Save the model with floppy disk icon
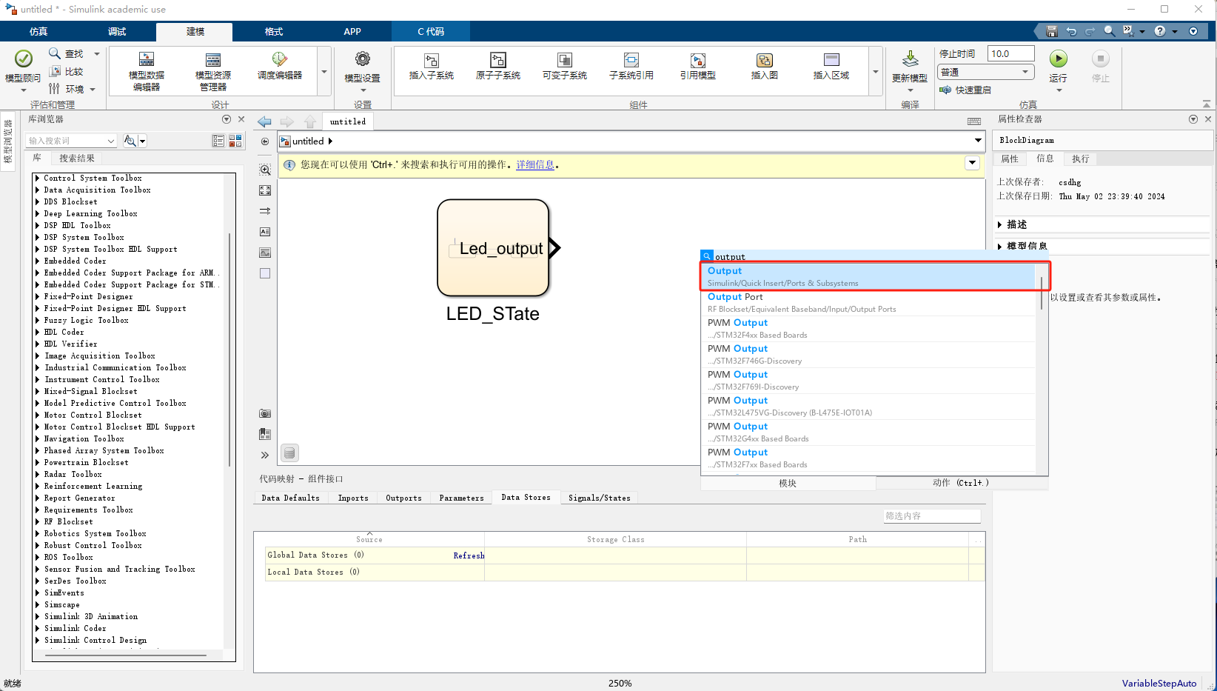1217x691 pixels. [x=1052, y=31]
